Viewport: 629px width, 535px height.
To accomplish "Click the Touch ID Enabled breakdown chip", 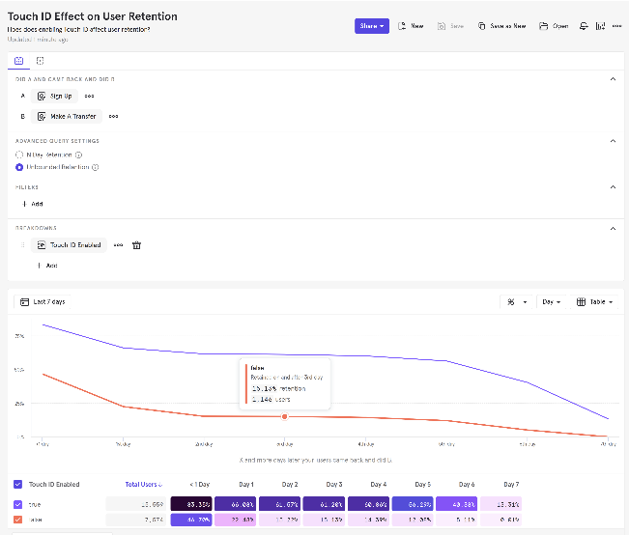I will (x=69, y=245).
